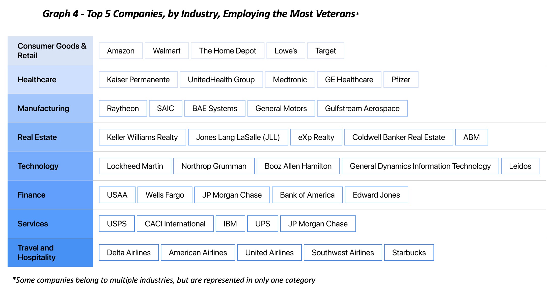
Task: Click the General Dynamics Information Technology box
Action: [x=420, y=166]
